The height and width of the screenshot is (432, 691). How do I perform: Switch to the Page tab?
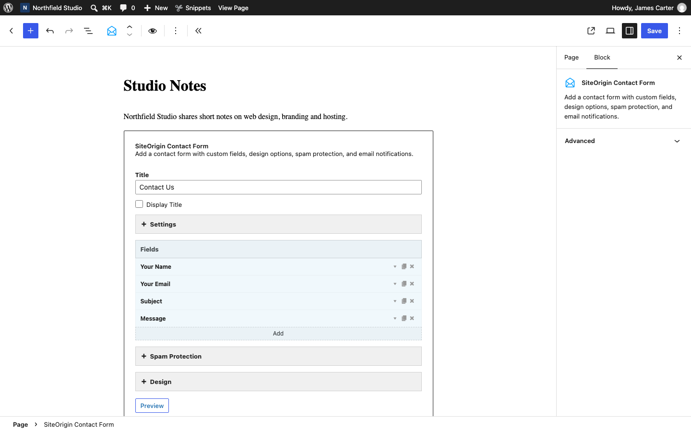pos(572,58)
